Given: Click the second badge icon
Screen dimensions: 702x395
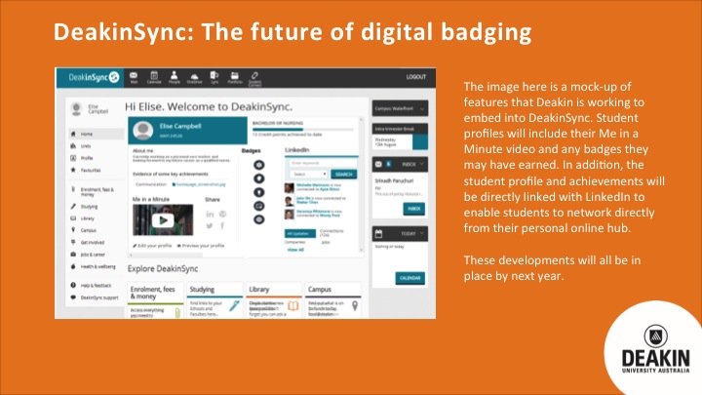Looking at the screenshot, I should click(x=258, y=178).
